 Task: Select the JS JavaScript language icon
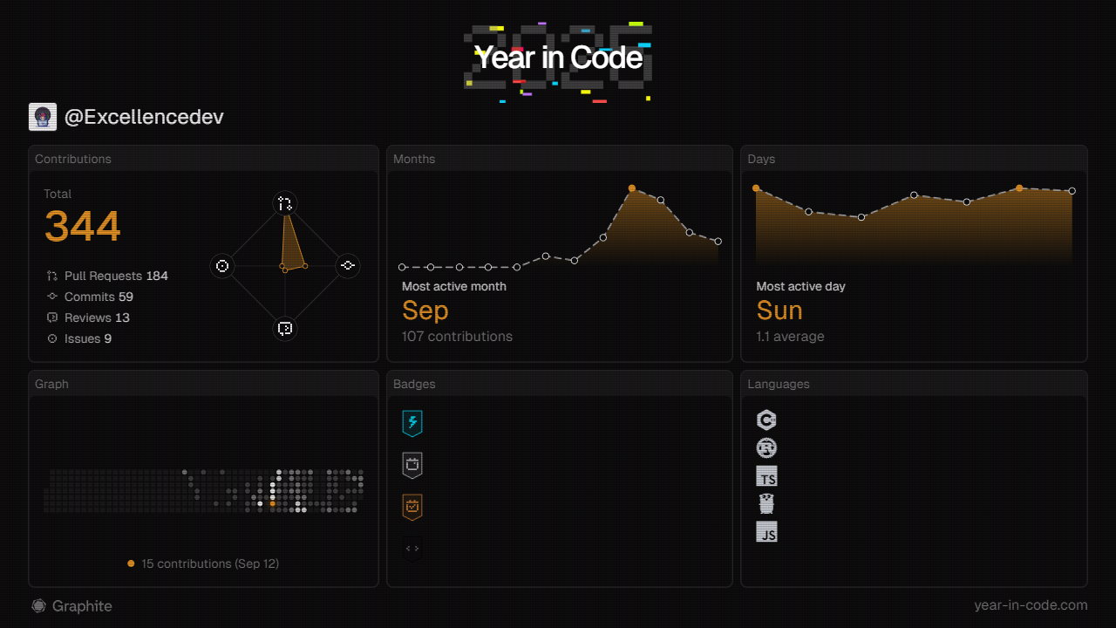click(x=766, y=532)
